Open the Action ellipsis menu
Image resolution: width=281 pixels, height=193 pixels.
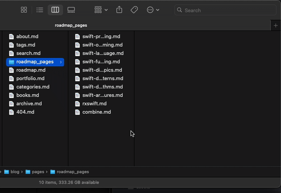pyautogui.click(x=153, y=10)
